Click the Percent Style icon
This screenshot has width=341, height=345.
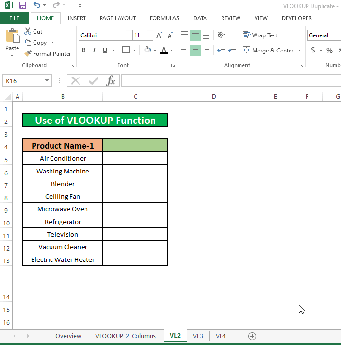(x=329, y=50)
